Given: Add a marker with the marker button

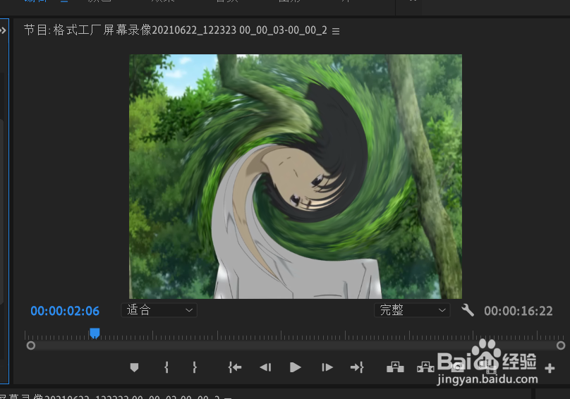Looking at the screenshot, I should (x=134, y=368).
